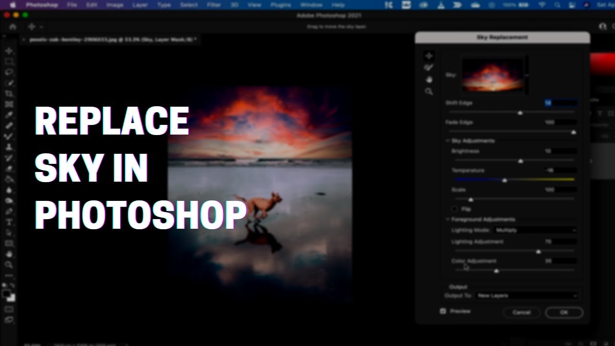
Task: Focus the Fade Edge value field
Action: [560, 123]
